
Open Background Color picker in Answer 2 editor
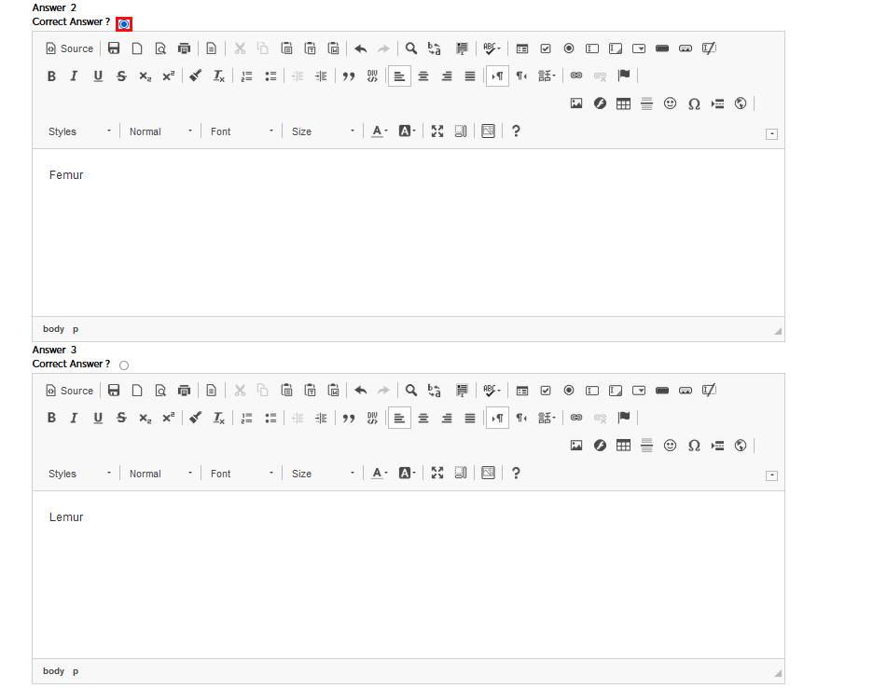[x=407, y=131]
